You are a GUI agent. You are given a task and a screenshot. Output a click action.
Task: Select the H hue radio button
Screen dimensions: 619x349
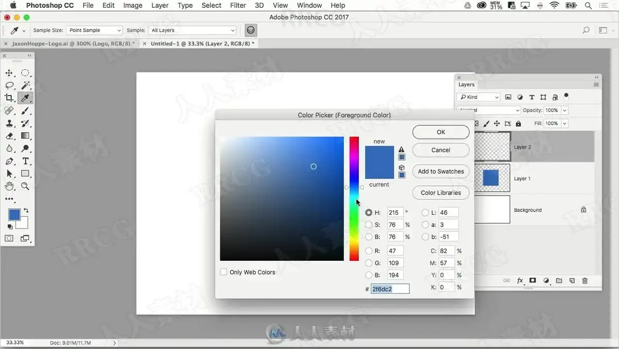(369, 213)
